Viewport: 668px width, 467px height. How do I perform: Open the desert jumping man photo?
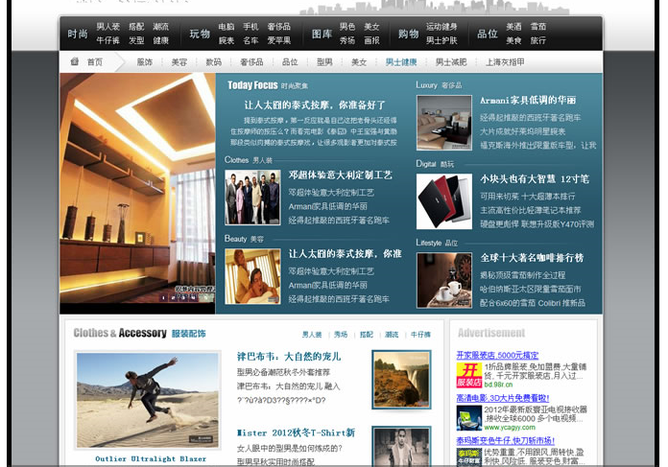click(148, 400)
